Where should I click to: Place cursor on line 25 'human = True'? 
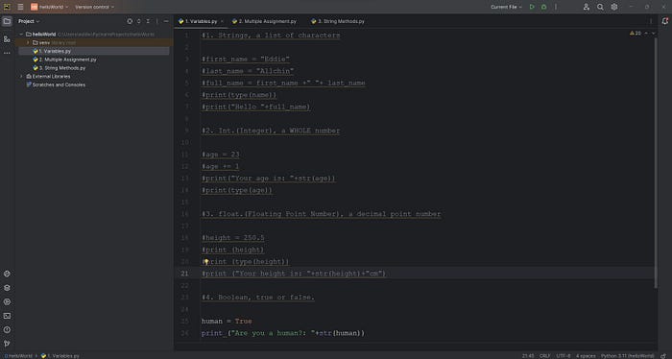tap(227, 322)
